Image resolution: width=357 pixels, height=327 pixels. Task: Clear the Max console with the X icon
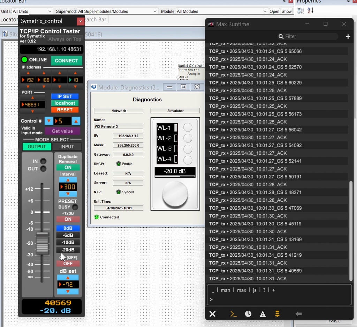(x=213, y=314)
